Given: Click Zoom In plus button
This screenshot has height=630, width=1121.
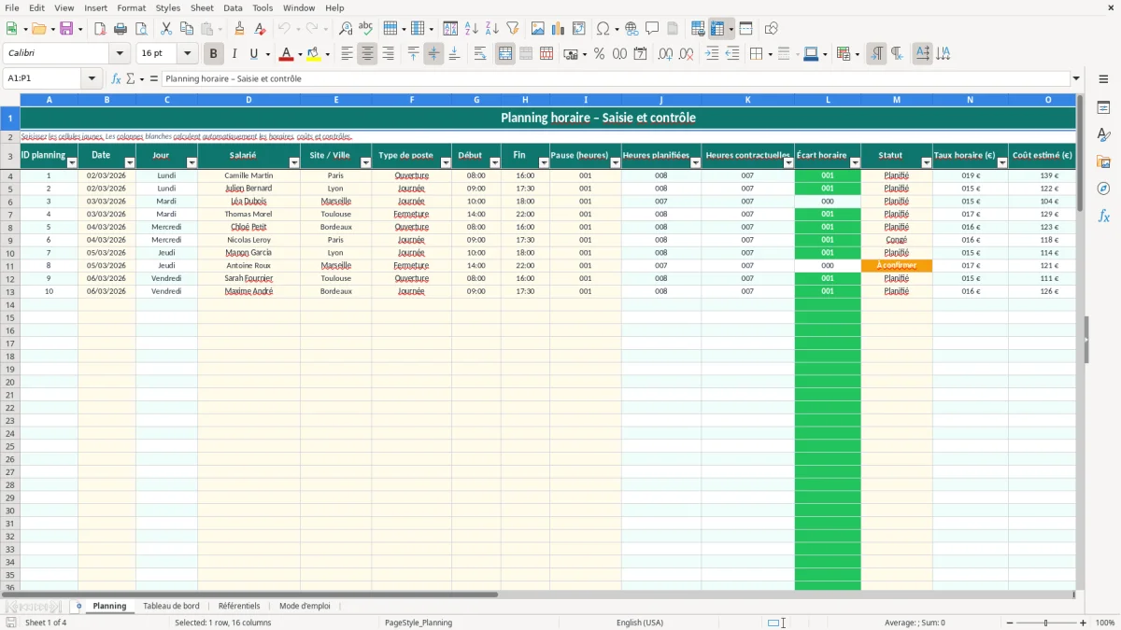Looking at the screenshot, I should pos(1083,623).
